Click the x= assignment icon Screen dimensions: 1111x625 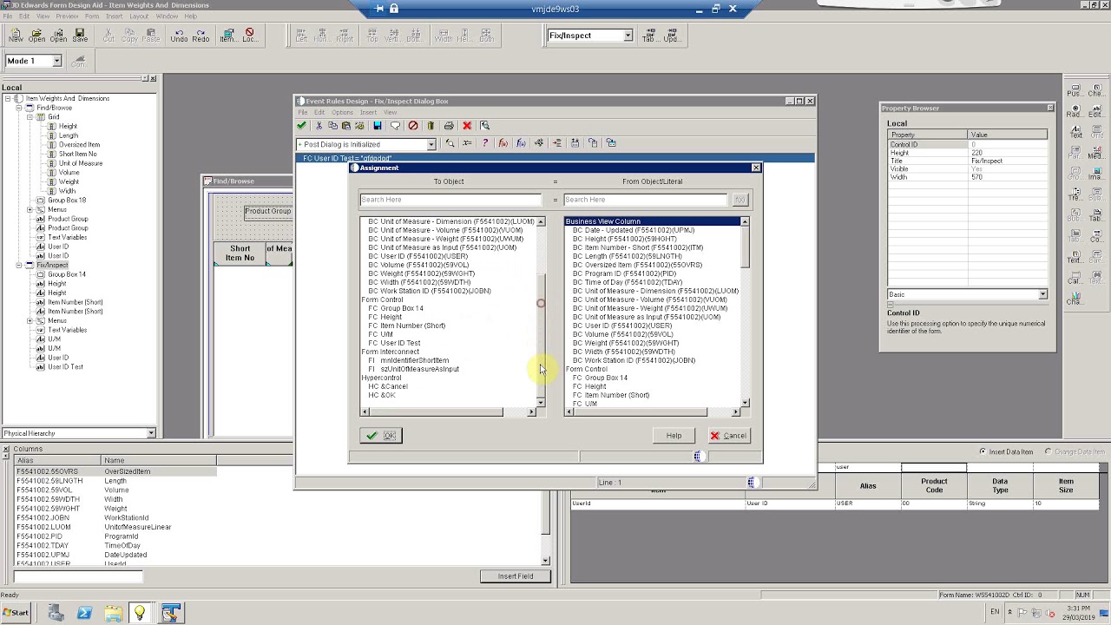pos(467,143)
